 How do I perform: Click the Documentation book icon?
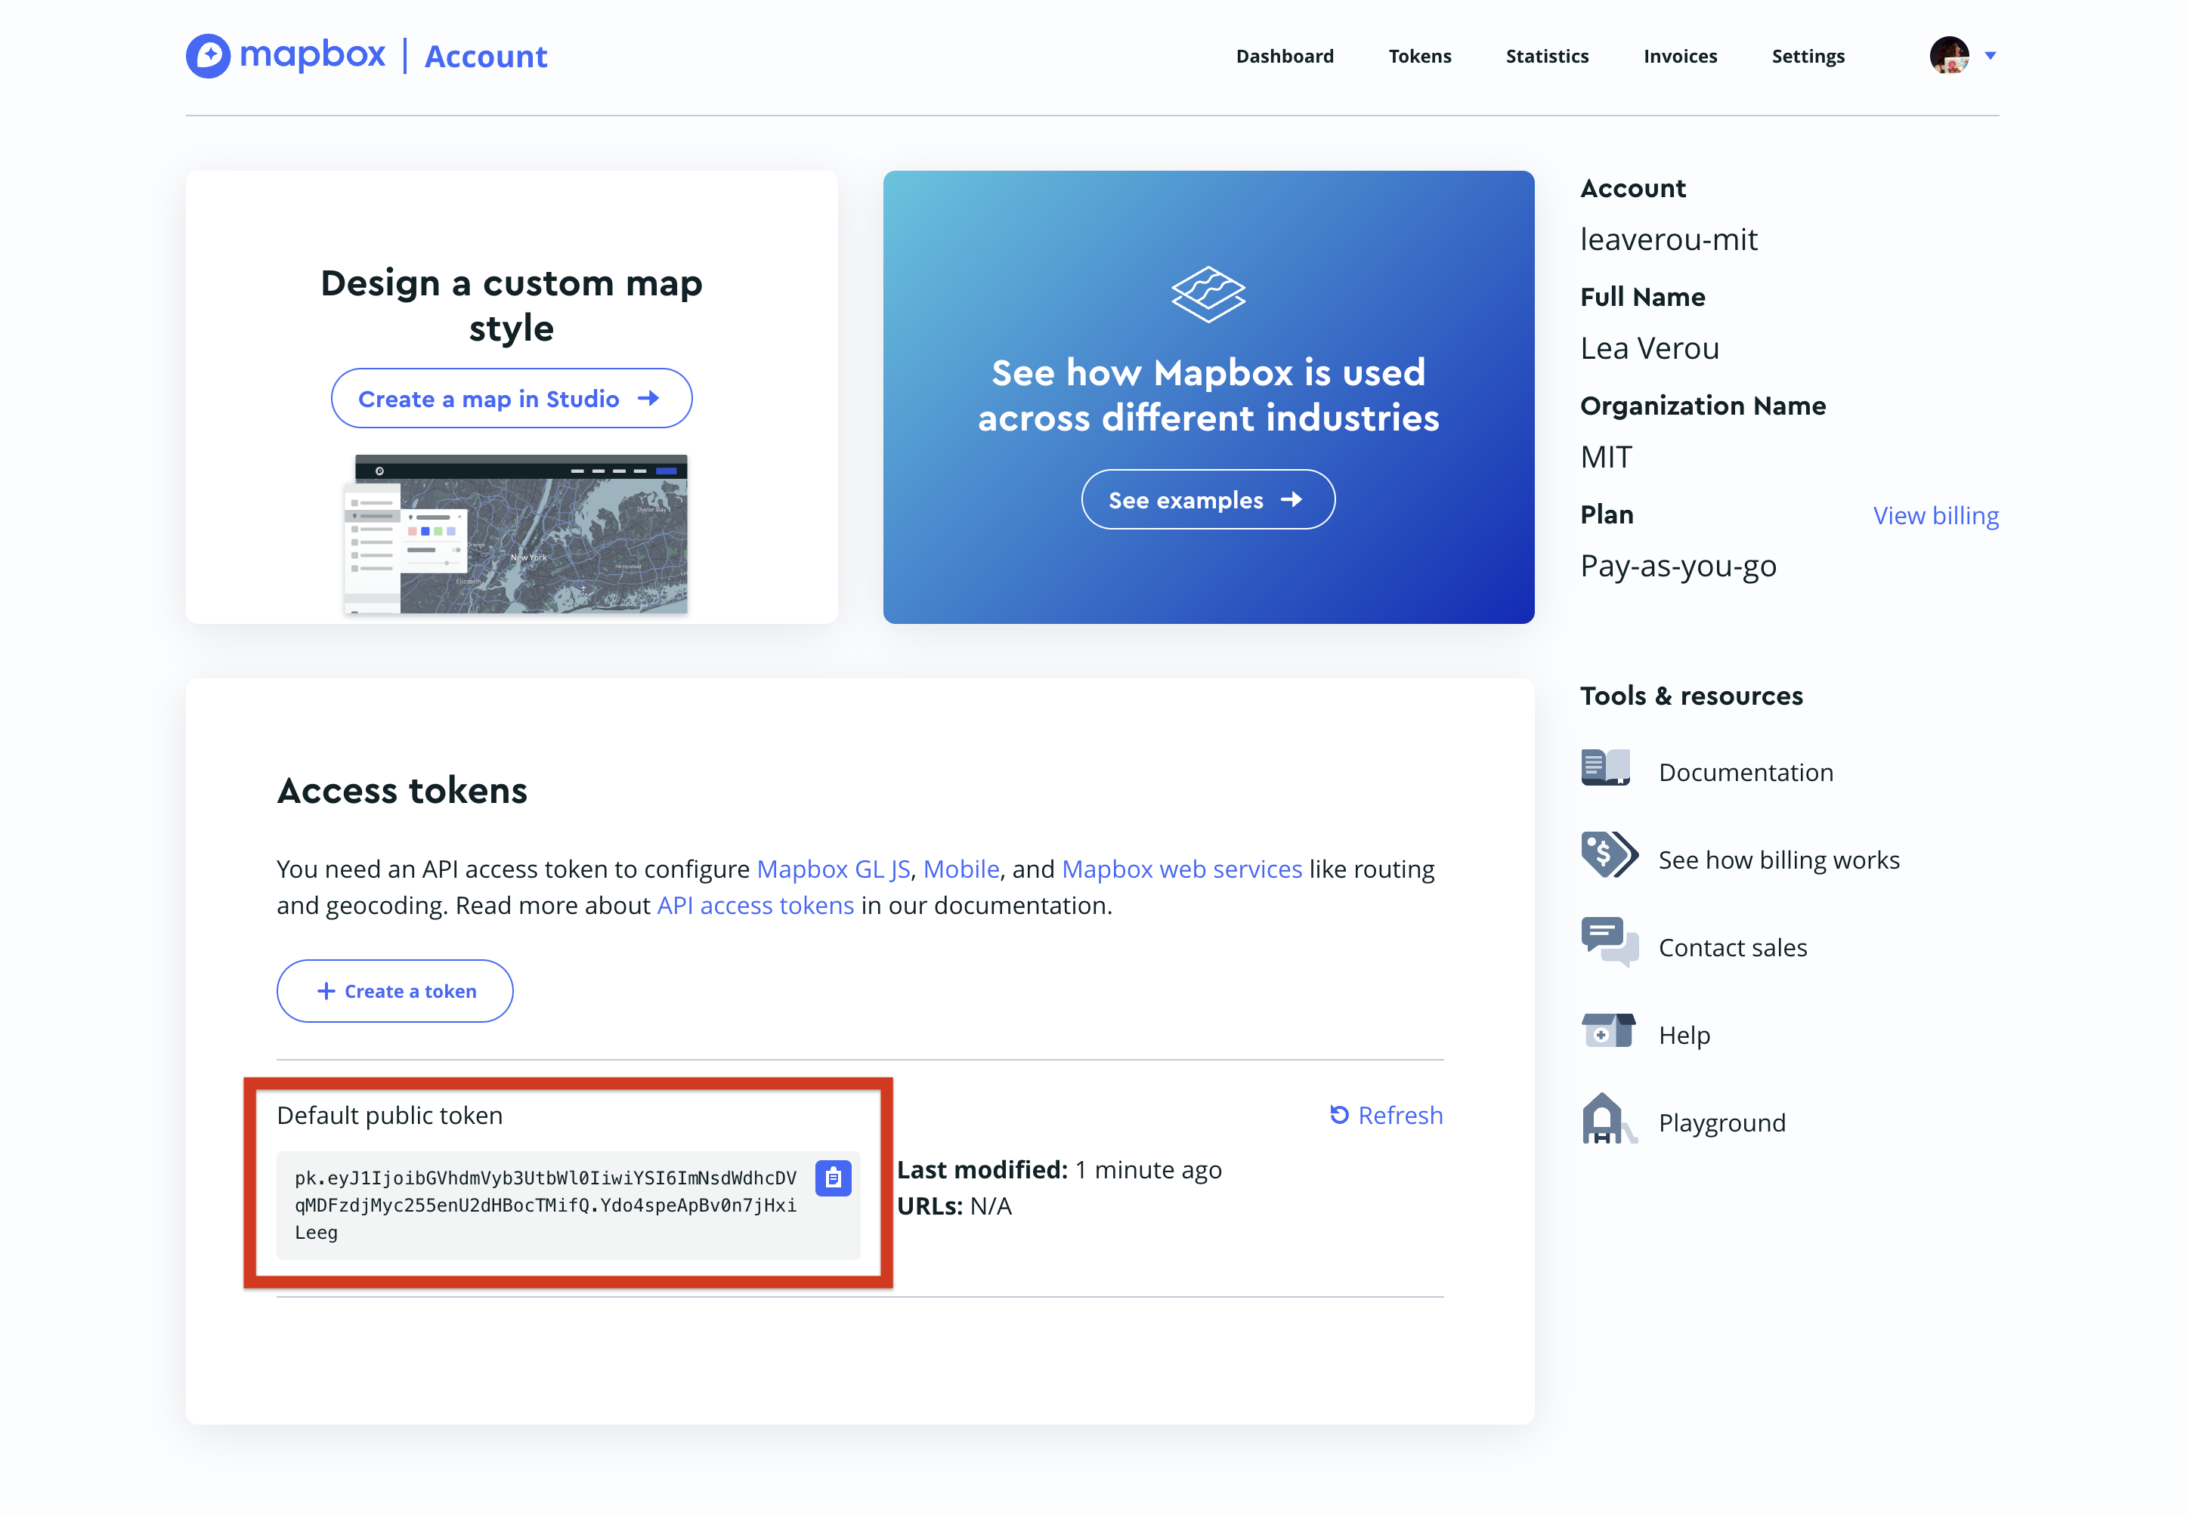tap(1606, 767)
